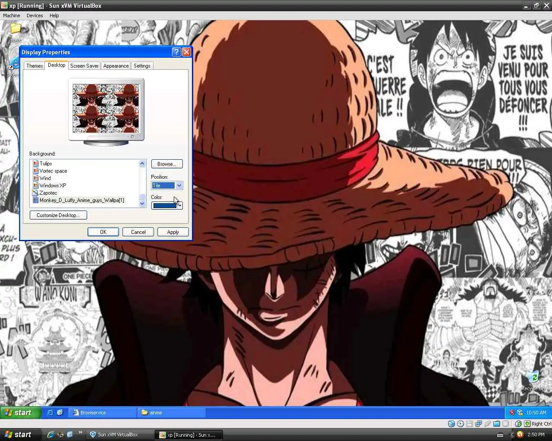Click Cancel in Display Properties

pos(138,232)
